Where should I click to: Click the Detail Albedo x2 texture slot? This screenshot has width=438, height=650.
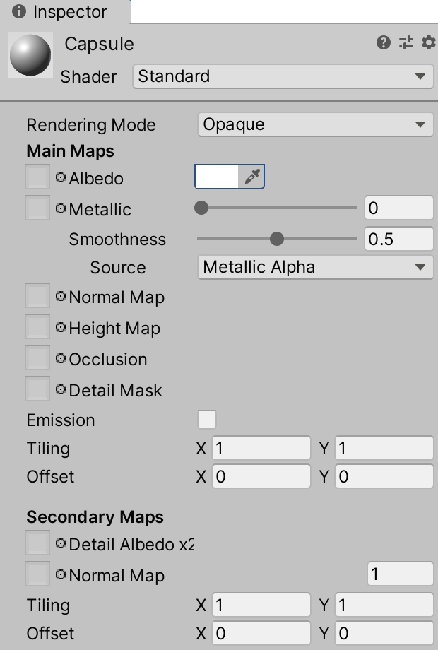[x=37, y=543]
